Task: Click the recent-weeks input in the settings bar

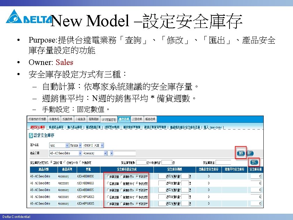Action: point(167,162)
